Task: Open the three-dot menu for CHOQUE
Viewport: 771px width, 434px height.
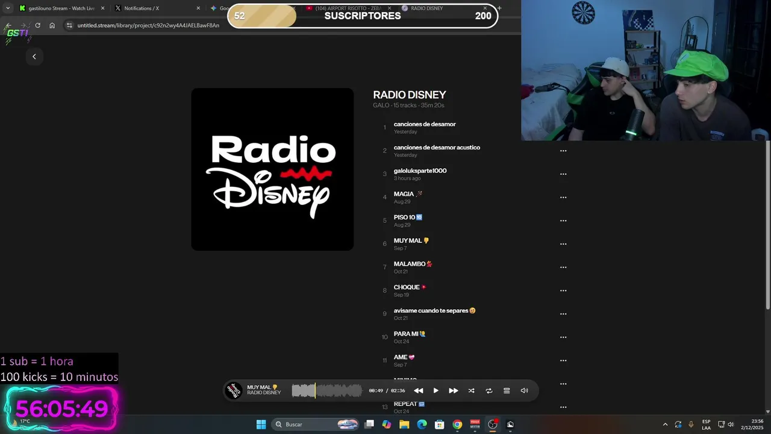Action: [x=563, y=291]
